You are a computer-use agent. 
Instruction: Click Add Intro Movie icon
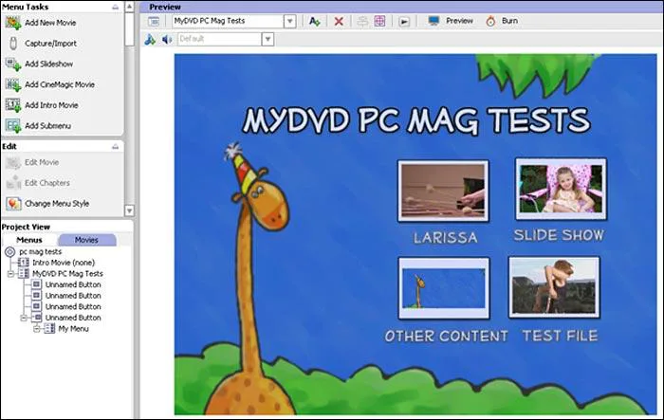click(x=13, y=105)
